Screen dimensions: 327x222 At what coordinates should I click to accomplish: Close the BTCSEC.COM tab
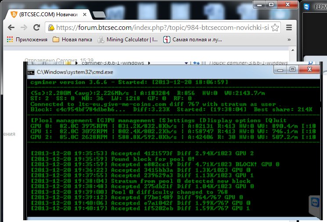(x=85, y=15)
